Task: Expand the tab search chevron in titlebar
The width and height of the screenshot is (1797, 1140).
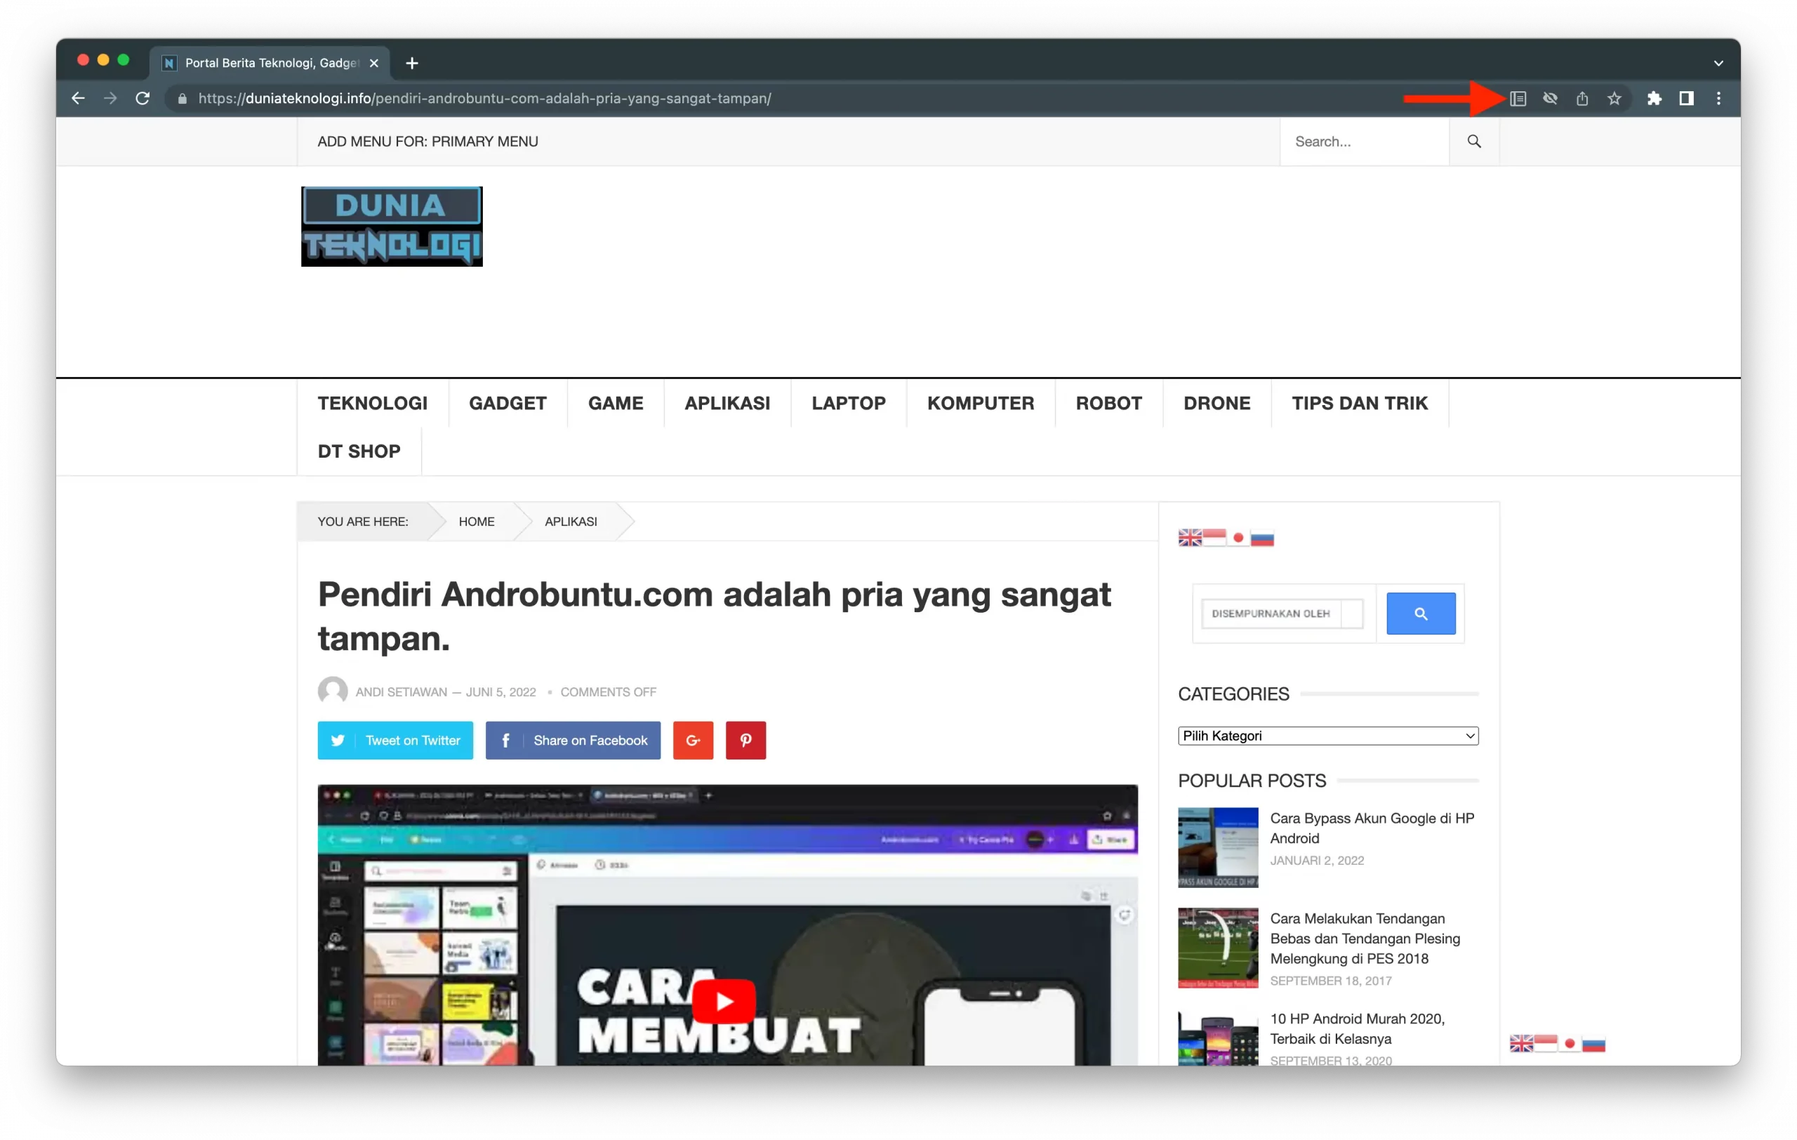Action: coord(1718,62)
